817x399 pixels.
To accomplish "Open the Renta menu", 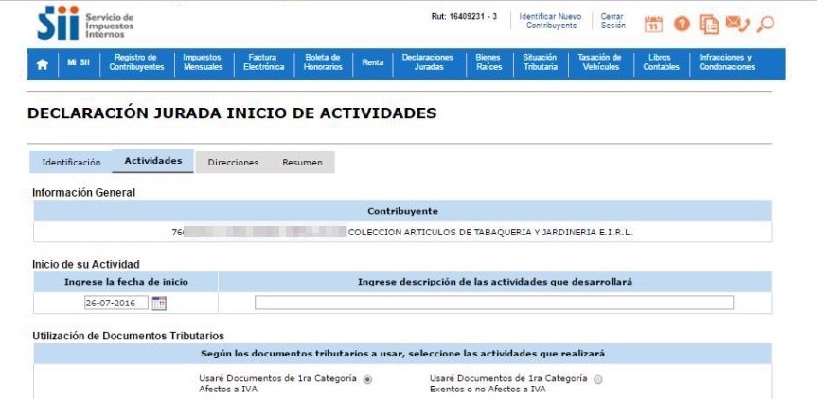I will point(373,62).
